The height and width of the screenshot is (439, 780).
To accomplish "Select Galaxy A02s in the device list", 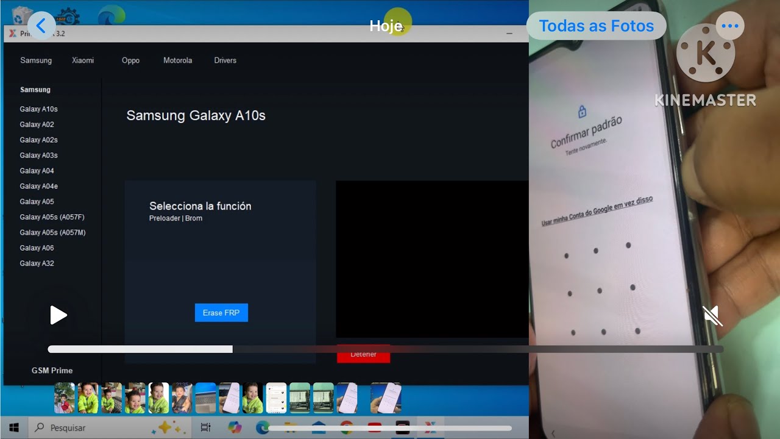I will click(x=38, y=140).
